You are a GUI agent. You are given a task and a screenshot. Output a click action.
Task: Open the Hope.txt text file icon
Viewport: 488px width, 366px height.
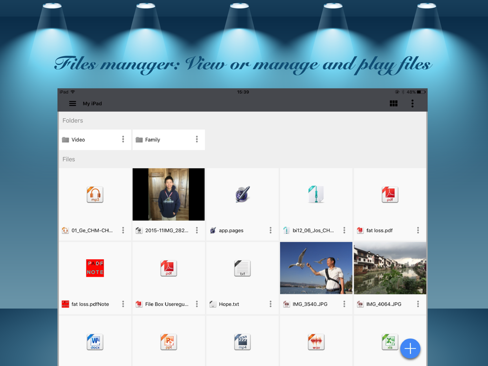(243, 268)
